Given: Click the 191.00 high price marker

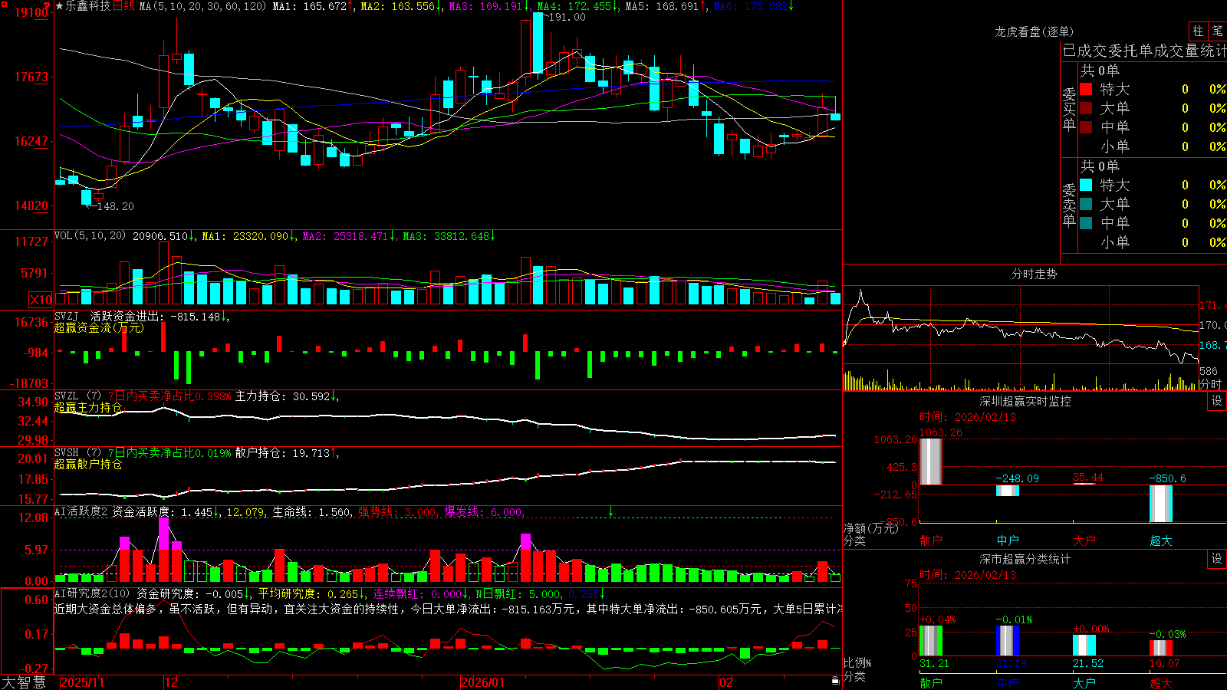Looking at the screenshot, I should pyautogui.click(x=567, y=17).
